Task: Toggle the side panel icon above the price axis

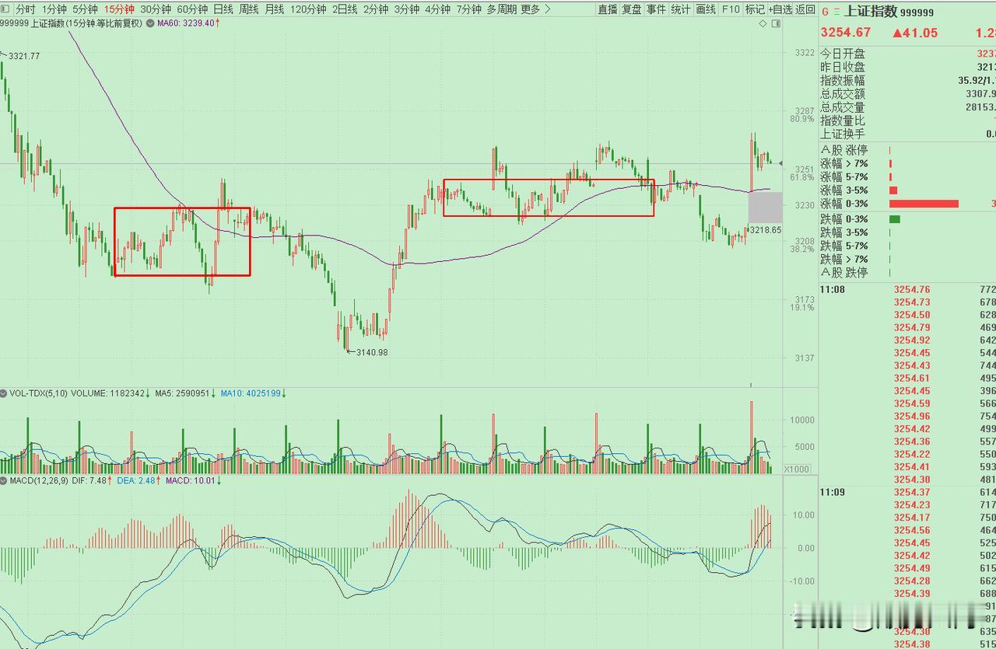Action: click(x=776, y=24)
